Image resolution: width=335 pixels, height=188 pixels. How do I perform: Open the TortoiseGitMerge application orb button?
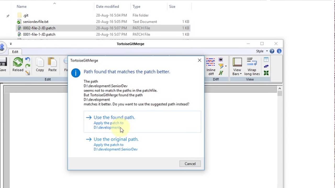(x=2, y=47)
